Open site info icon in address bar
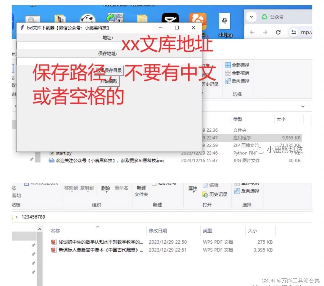The image size is (324, 286). click(x=294, y=32)
